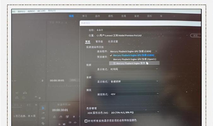Screen dimensions: 213x126
Task: Open the 帮助(H) menu
Action: click(52, 11)
